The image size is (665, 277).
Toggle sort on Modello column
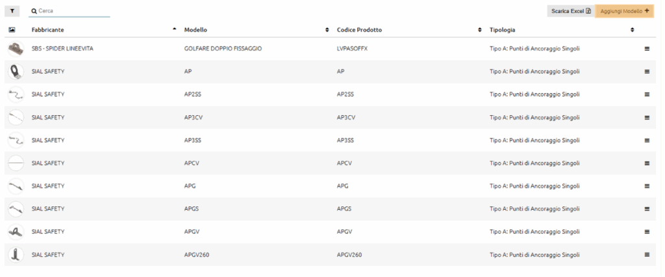tap(327, 30)
